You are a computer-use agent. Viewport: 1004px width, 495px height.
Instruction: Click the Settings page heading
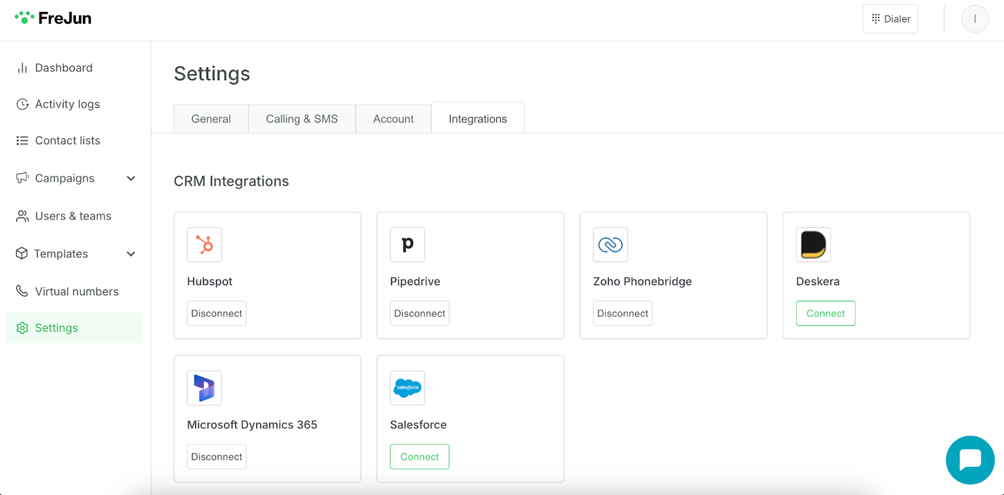212,74
